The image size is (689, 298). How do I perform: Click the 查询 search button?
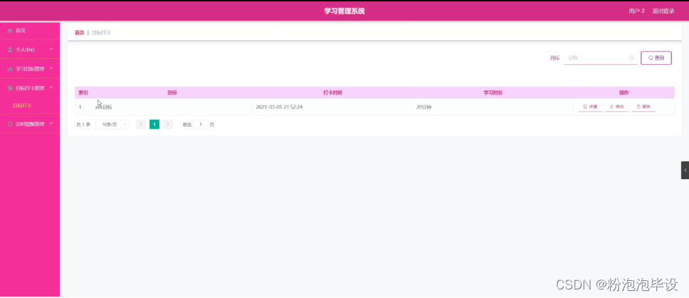(x=656, y=58)
